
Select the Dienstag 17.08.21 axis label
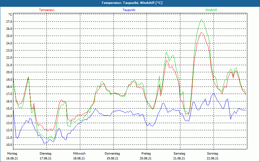click(45, 156)
